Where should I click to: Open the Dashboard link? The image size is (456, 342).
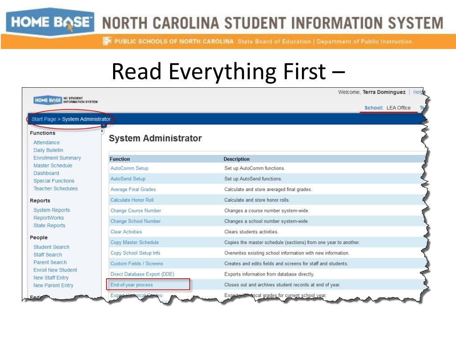[x=46, y=173]
